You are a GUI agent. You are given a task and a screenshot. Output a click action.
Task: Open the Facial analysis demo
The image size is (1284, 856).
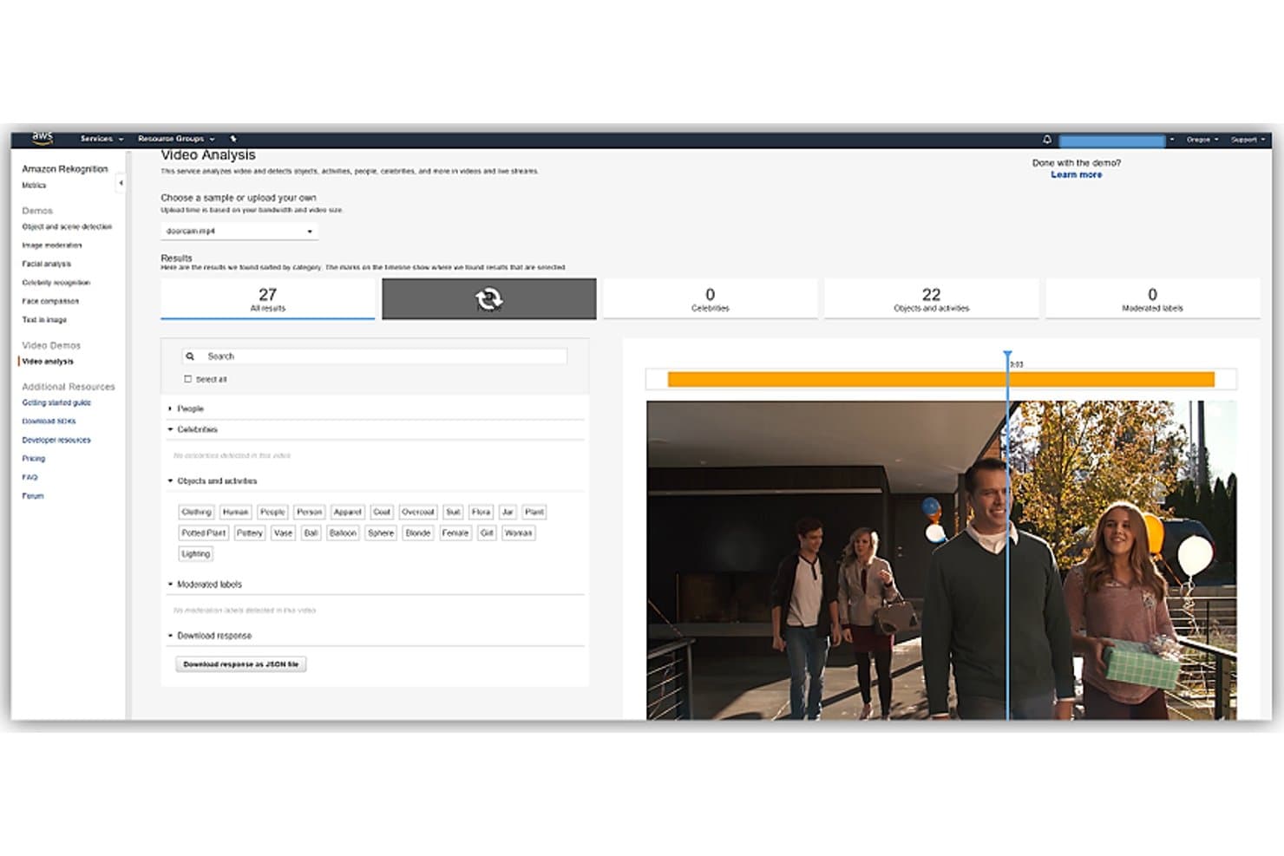tap(47, 265)
